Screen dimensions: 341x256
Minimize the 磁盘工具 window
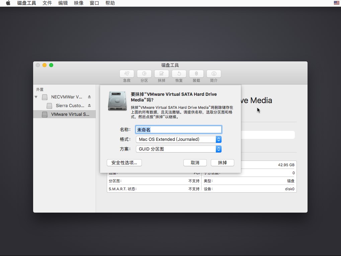(x=45, y=65)
